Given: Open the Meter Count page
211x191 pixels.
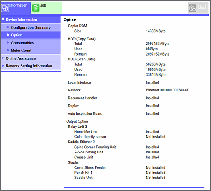Looking at the screenshot, I should (31, 51).
